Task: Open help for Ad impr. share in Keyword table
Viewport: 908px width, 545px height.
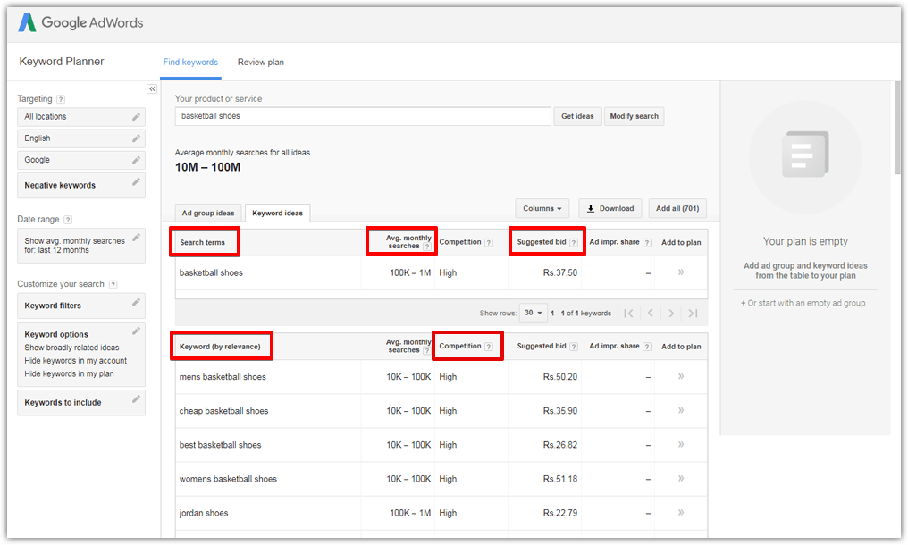Action: 647,347
